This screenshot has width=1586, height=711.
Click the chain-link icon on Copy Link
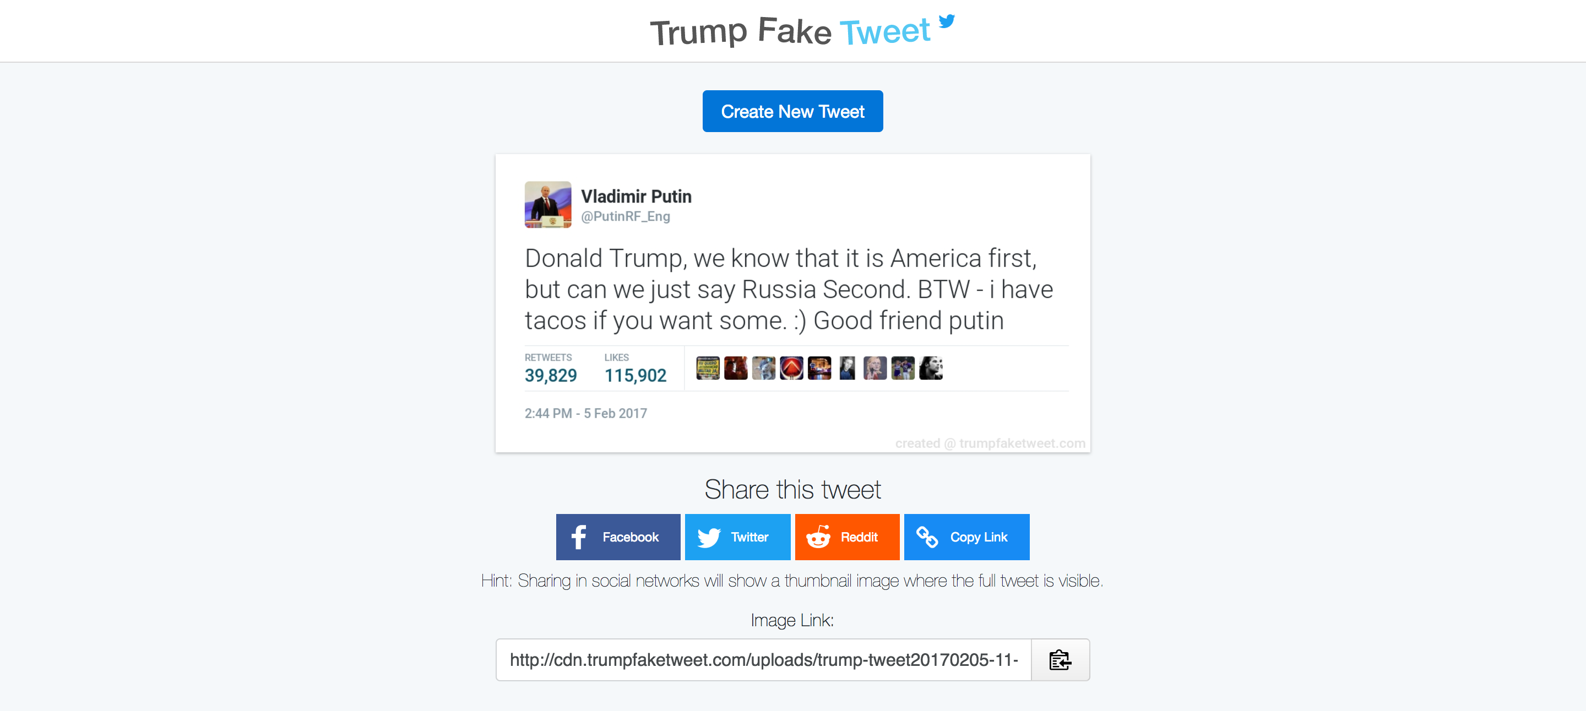(x=928, y=537)
